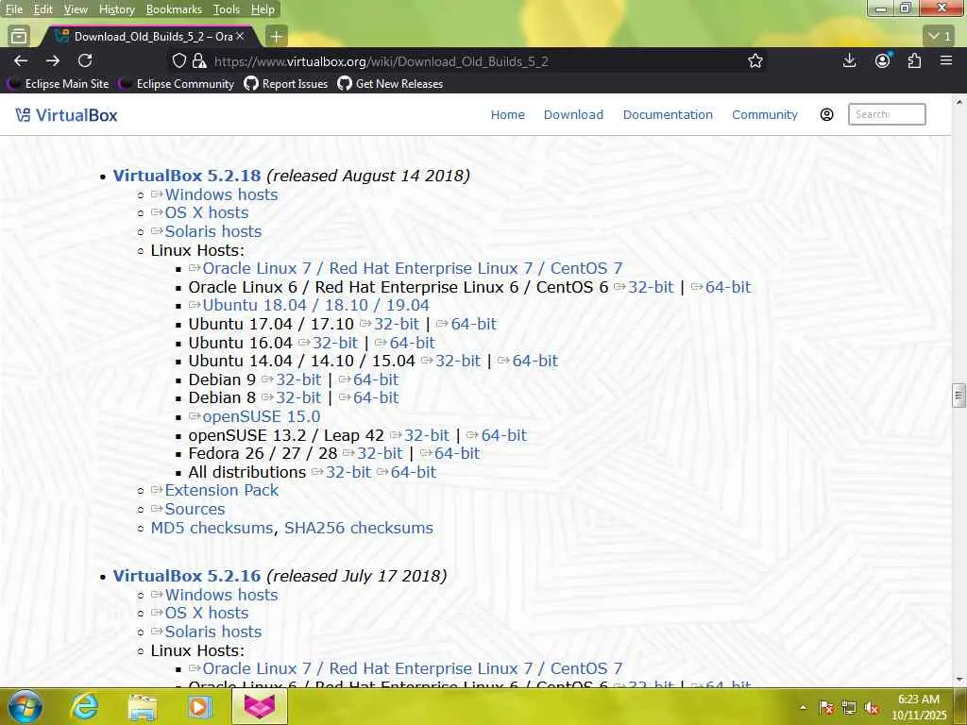Click the tracking protection shield icon
967x725 pixels.
coord(178,61)
